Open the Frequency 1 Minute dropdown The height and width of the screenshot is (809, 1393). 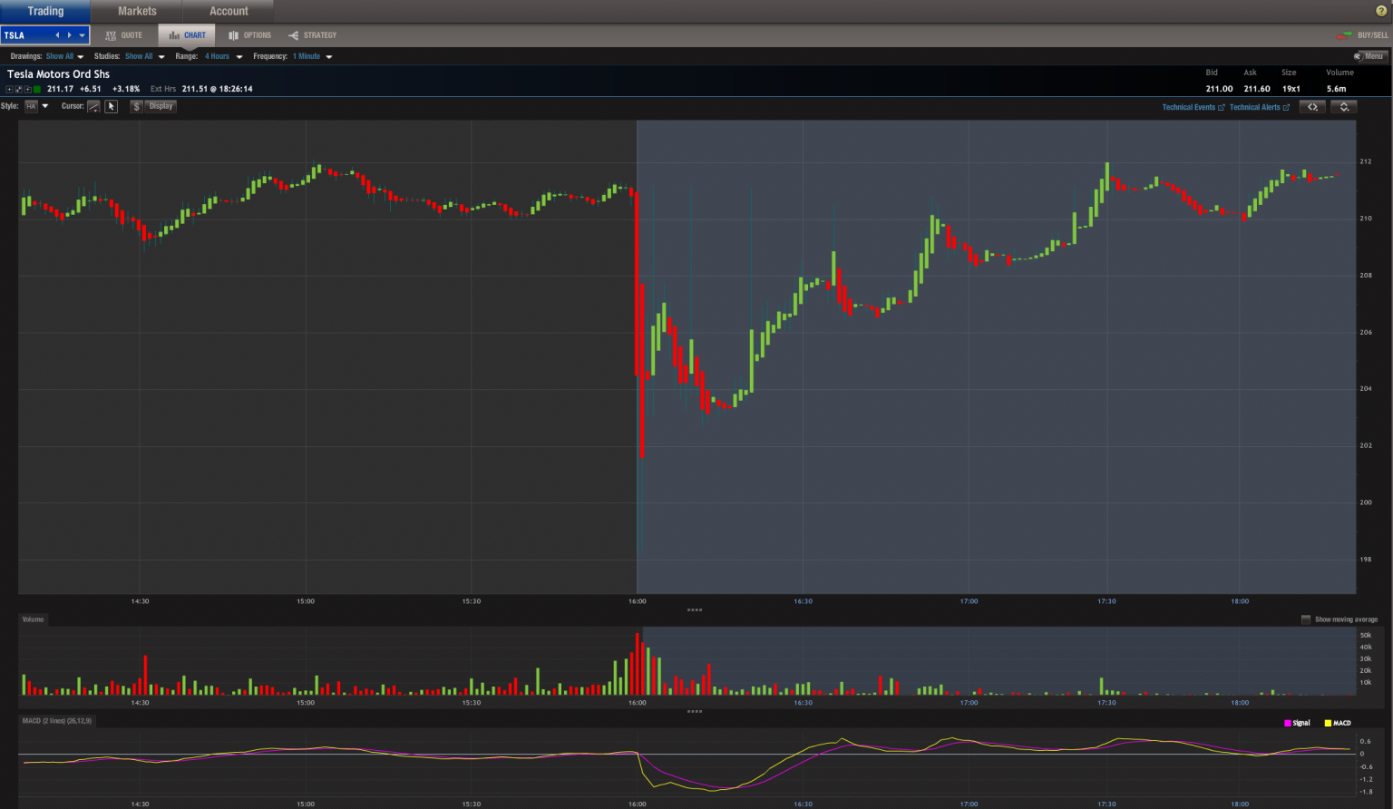pyautogui.click(x=312, y=56)
